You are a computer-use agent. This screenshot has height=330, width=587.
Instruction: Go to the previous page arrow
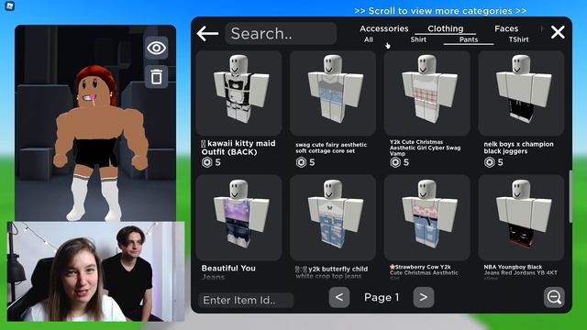coord(339,297)
